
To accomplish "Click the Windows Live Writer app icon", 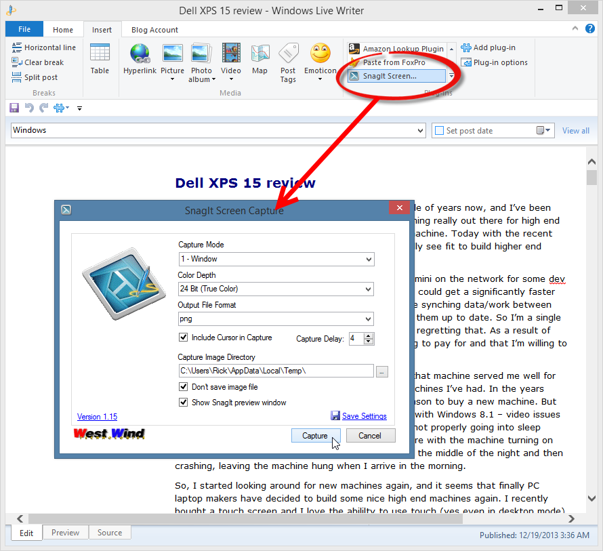I will click(11, 10).
